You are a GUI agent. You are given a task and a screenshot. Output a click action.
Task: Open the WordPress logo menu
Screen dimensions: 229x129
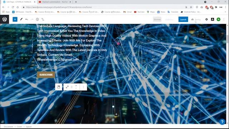tap(4, 19)
